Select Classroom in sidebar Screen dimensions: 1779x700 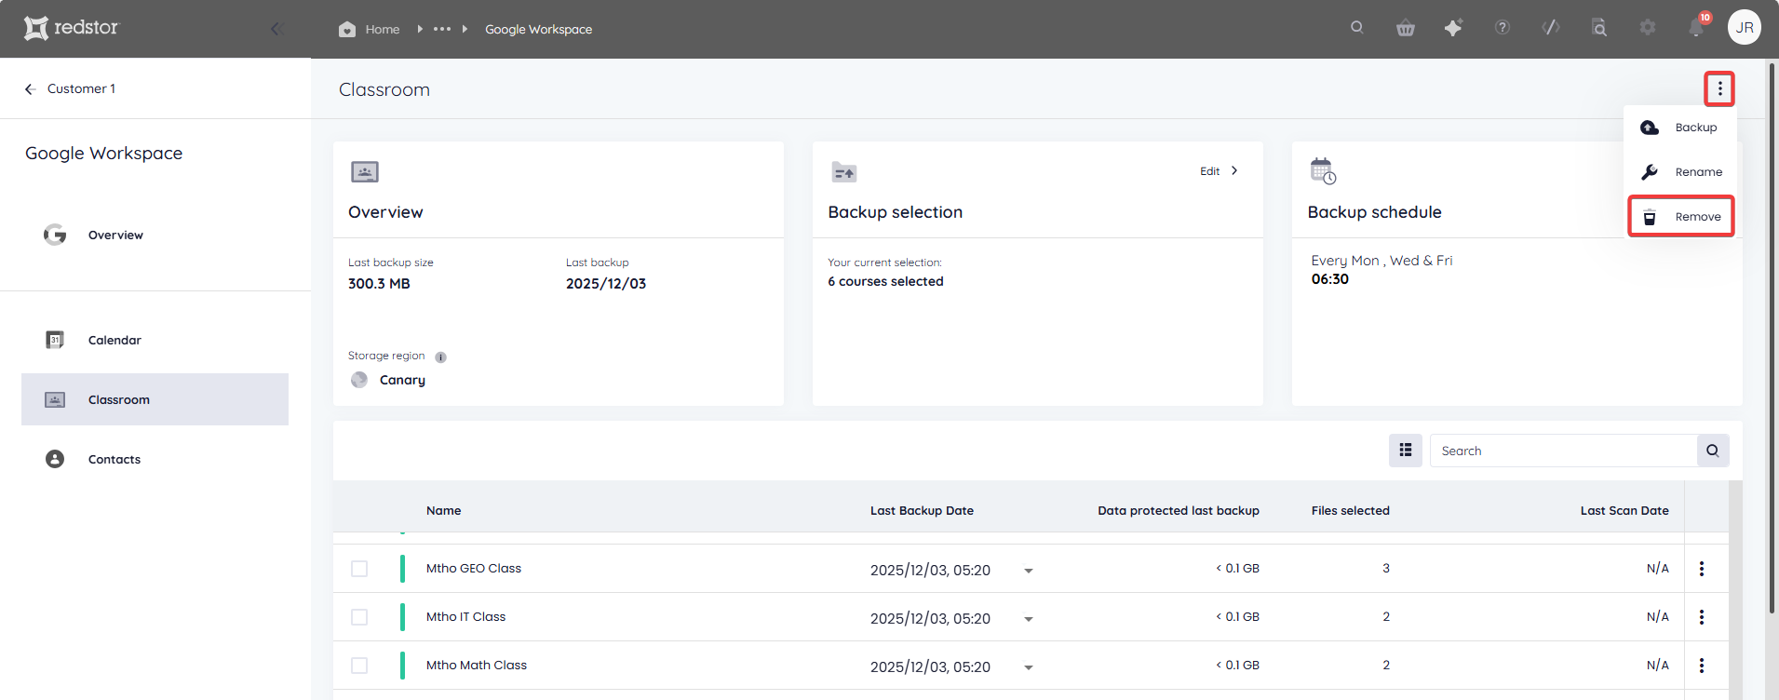tap(155, 399)
